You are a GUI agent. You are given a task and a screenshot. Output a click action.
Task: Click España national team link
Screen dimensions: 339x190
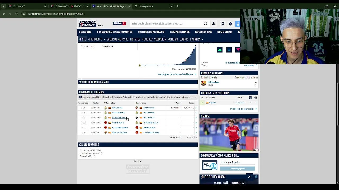click(x=213, y=103)
